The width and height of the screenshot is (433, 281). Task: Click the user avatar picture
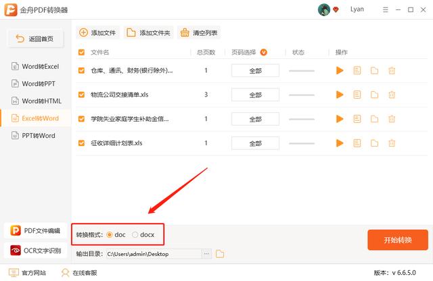pos(324,9)
